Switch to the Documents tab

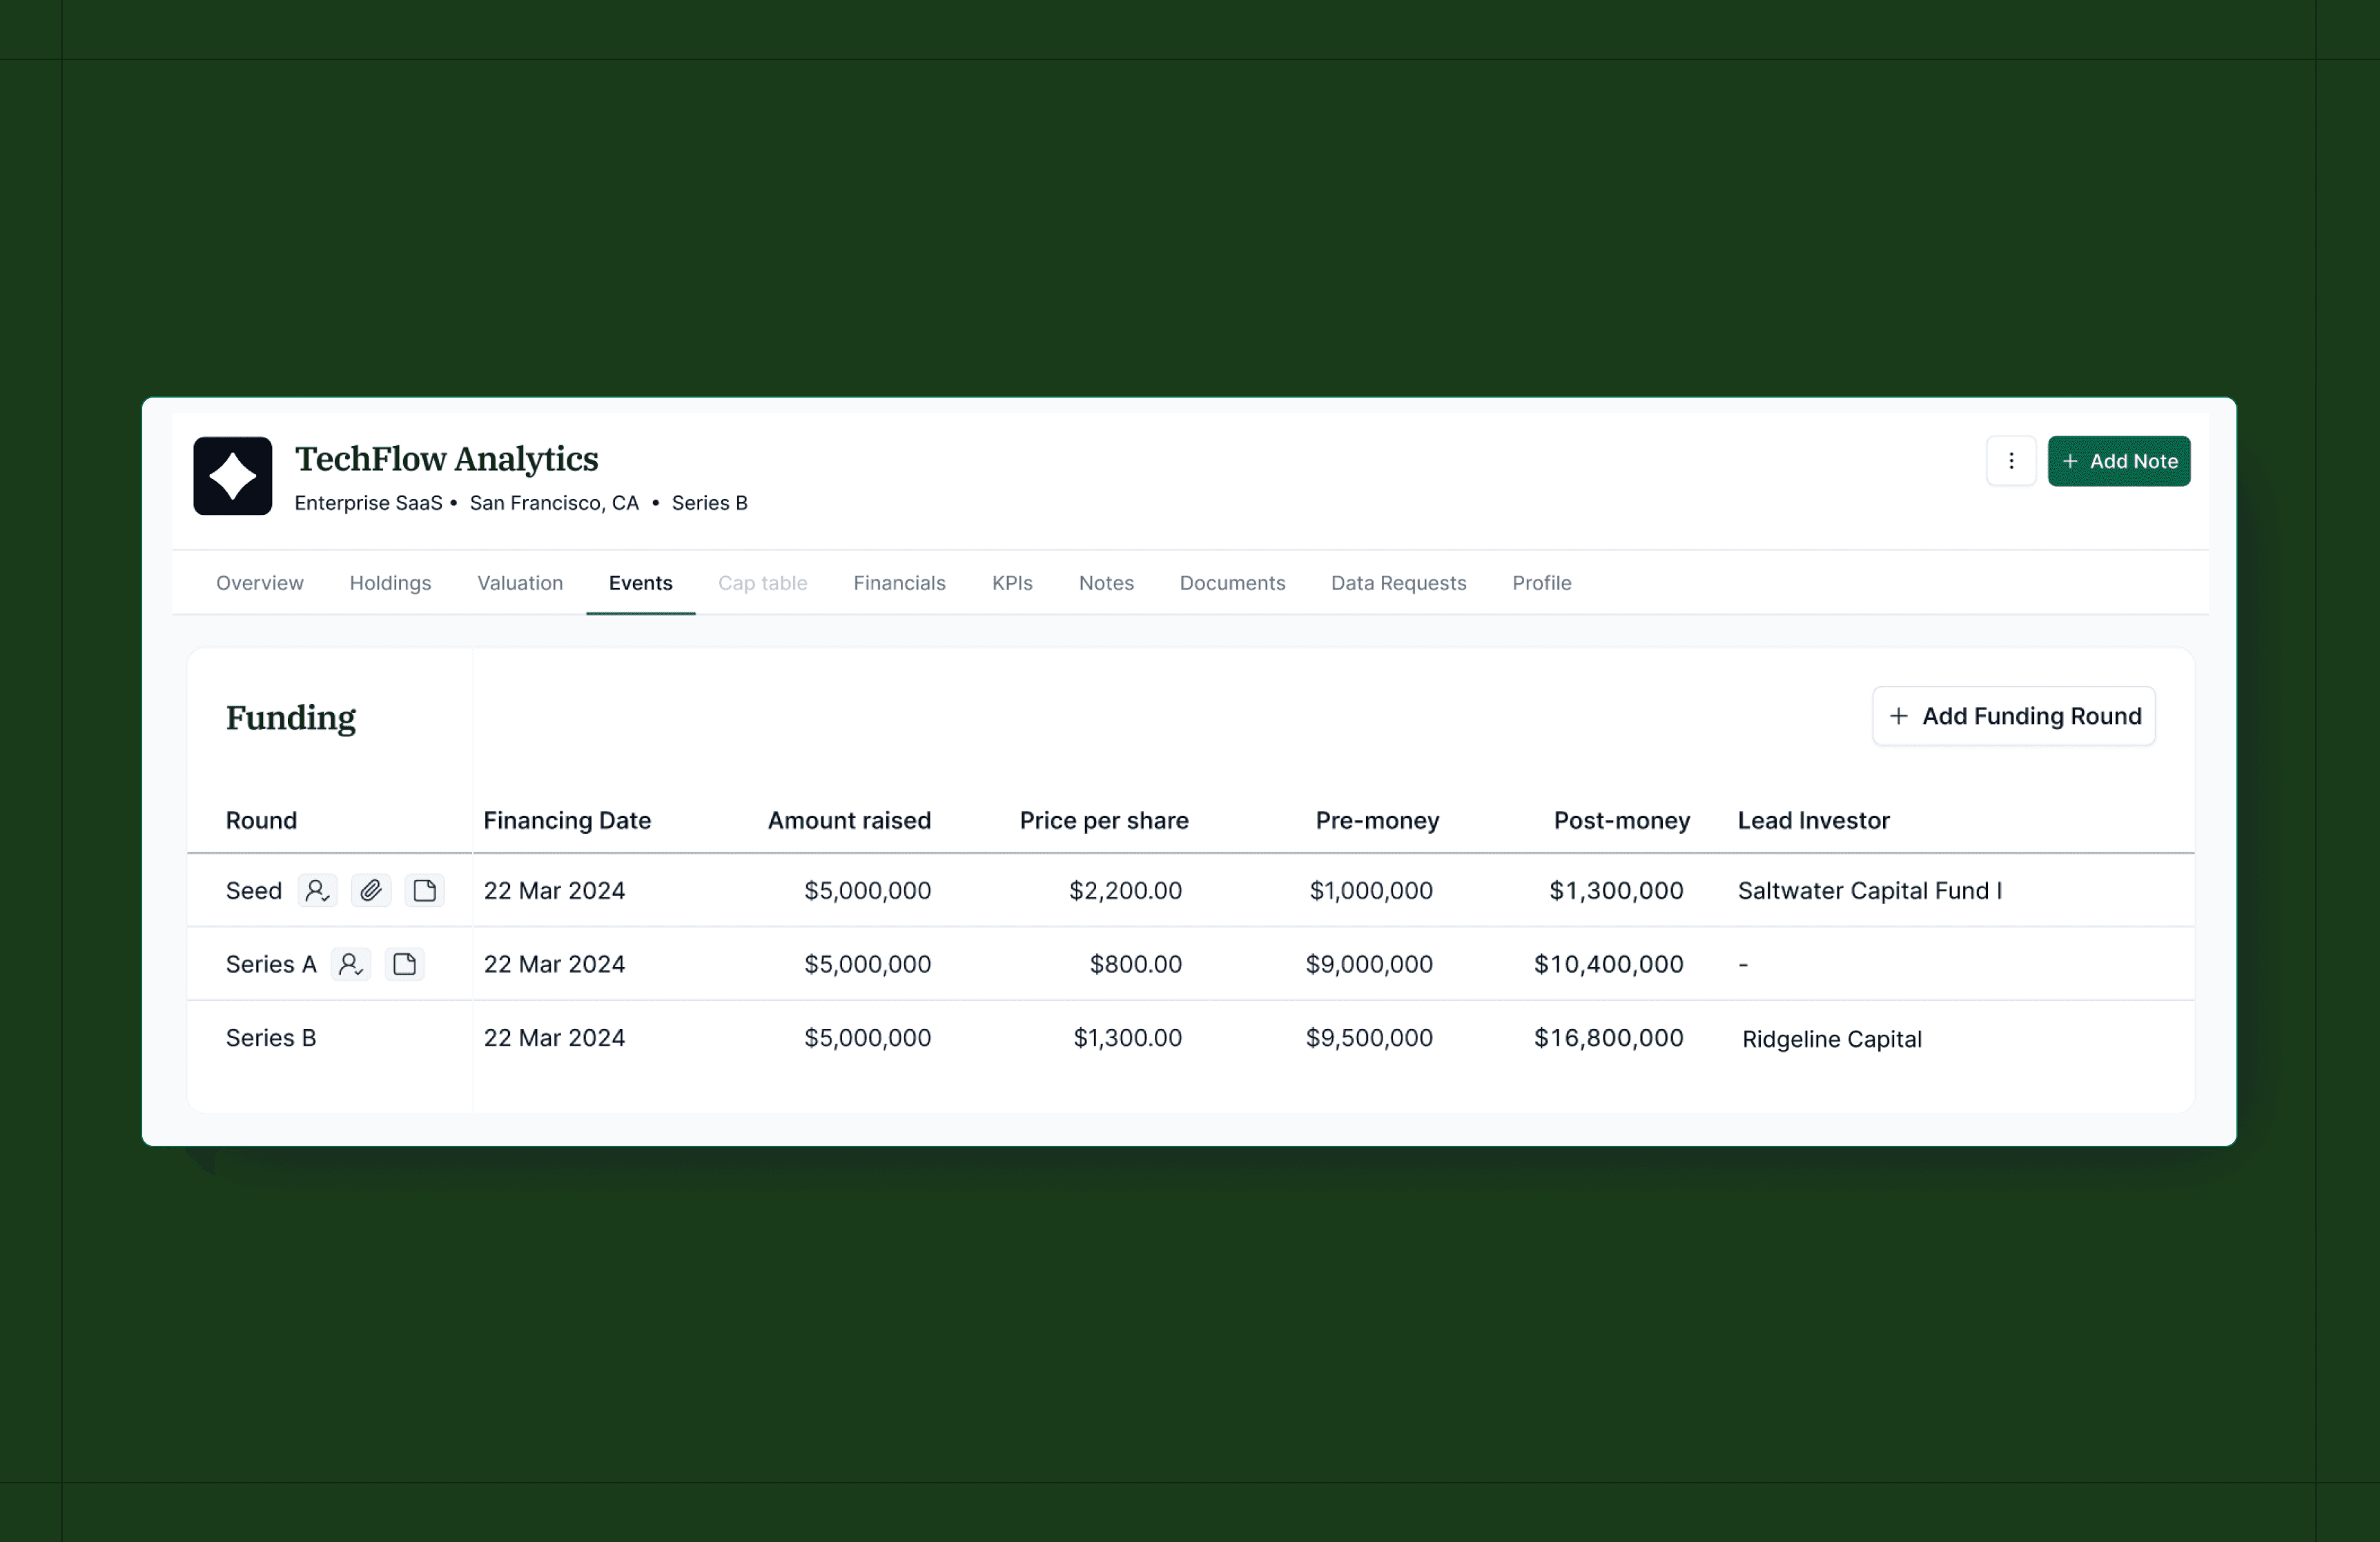(1231, 583)
